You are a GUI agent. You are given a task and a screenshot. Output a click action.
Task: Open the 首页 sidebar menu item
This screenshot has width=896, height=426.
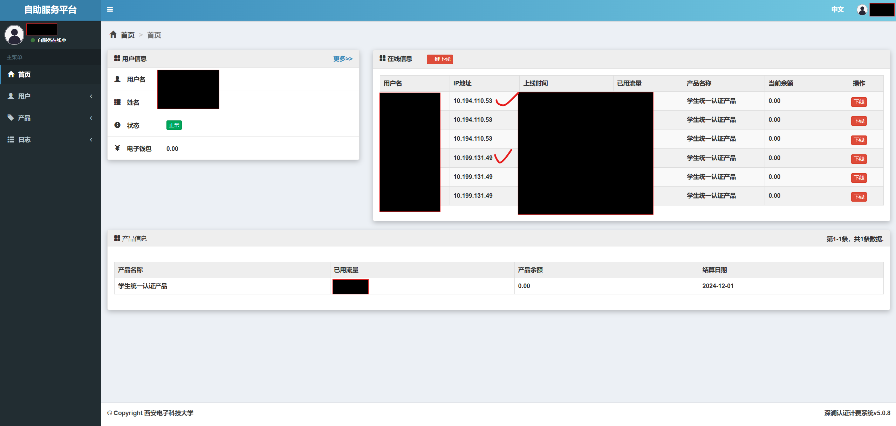click(x=50, y=74)
